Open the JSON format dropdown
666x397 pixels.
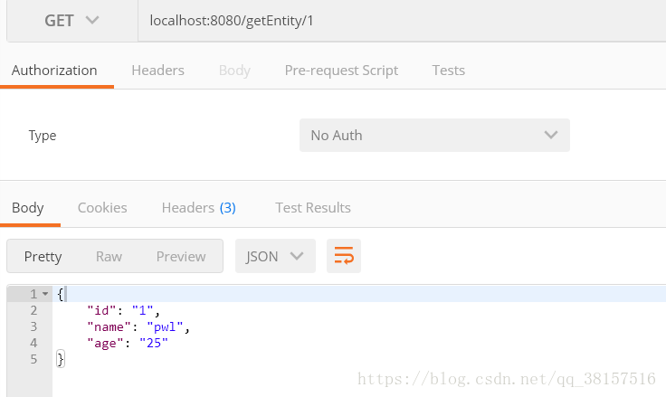[275, 256]
